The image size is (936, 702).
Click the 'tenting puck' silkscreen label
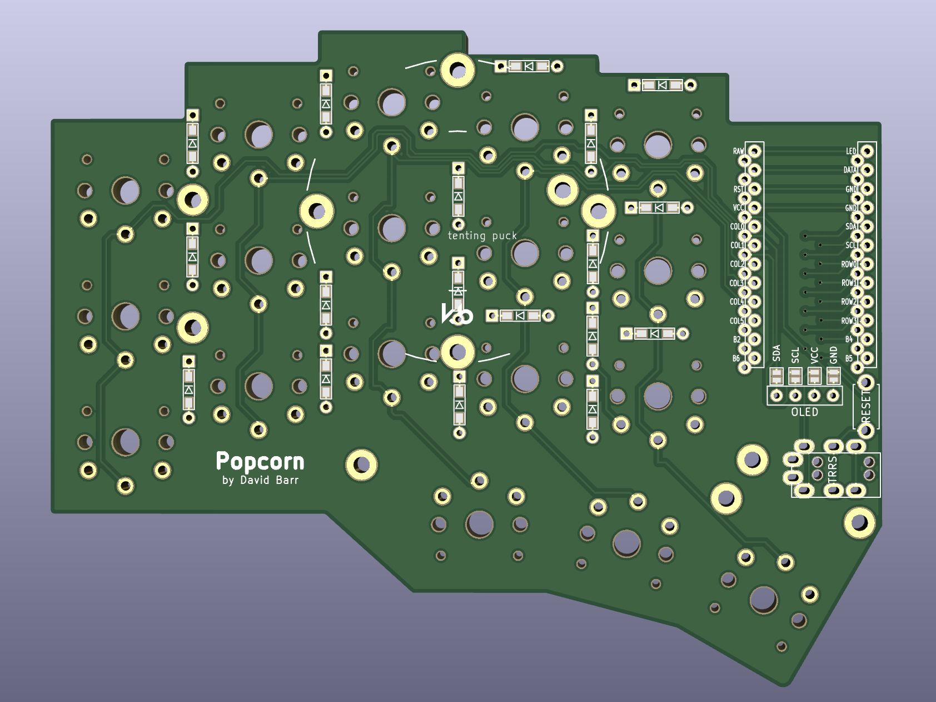click(x=482, y=236)
